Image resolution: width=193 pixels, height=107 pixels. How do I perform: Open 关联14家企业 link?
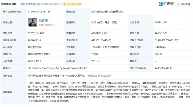46,25
